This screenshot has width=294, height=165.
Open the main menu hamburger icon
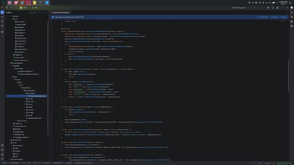pyautogui.click(x=7, y=8)
